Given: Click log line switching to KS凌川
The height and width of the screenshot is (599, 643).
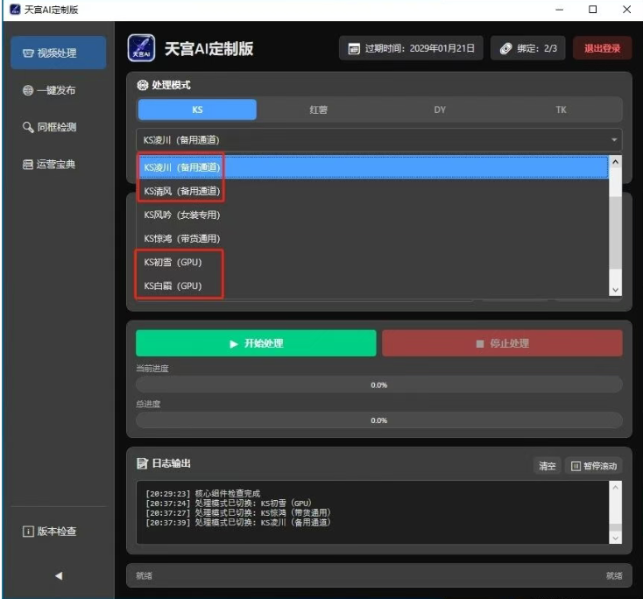Looking at the screenshot, I should click(x=238, y=522).
